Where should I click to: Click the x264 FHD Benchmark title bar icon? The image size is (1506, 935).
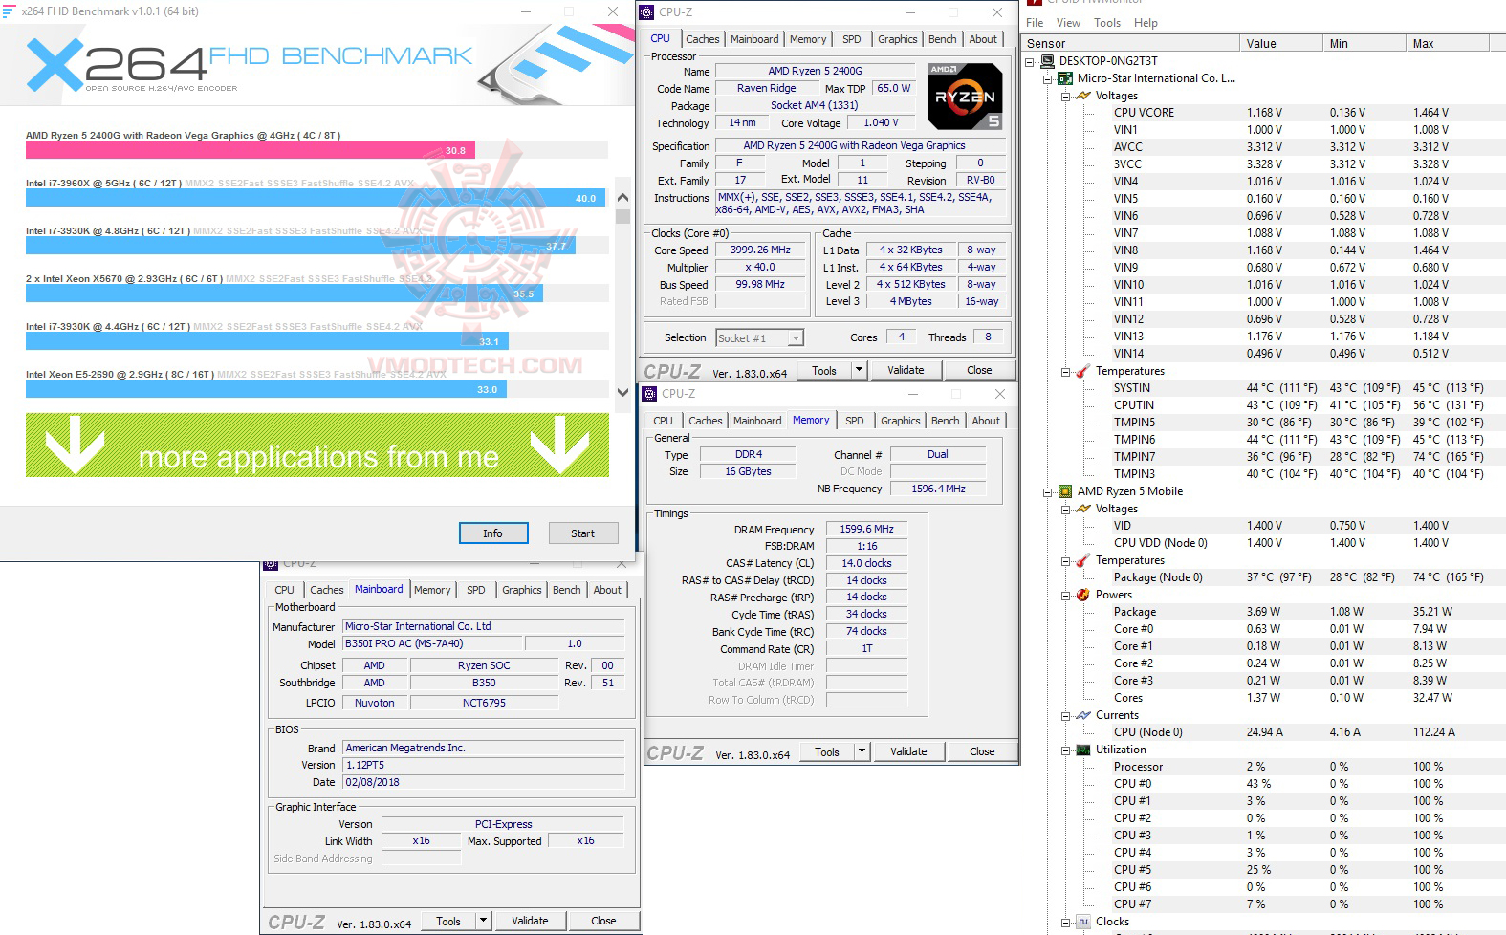coord(9,11)
